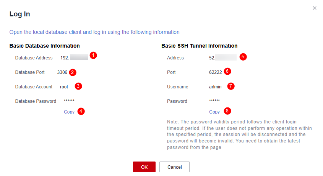Click red callout marker number 1
This screenshot has width=323, height=176.
coord(93,56)
